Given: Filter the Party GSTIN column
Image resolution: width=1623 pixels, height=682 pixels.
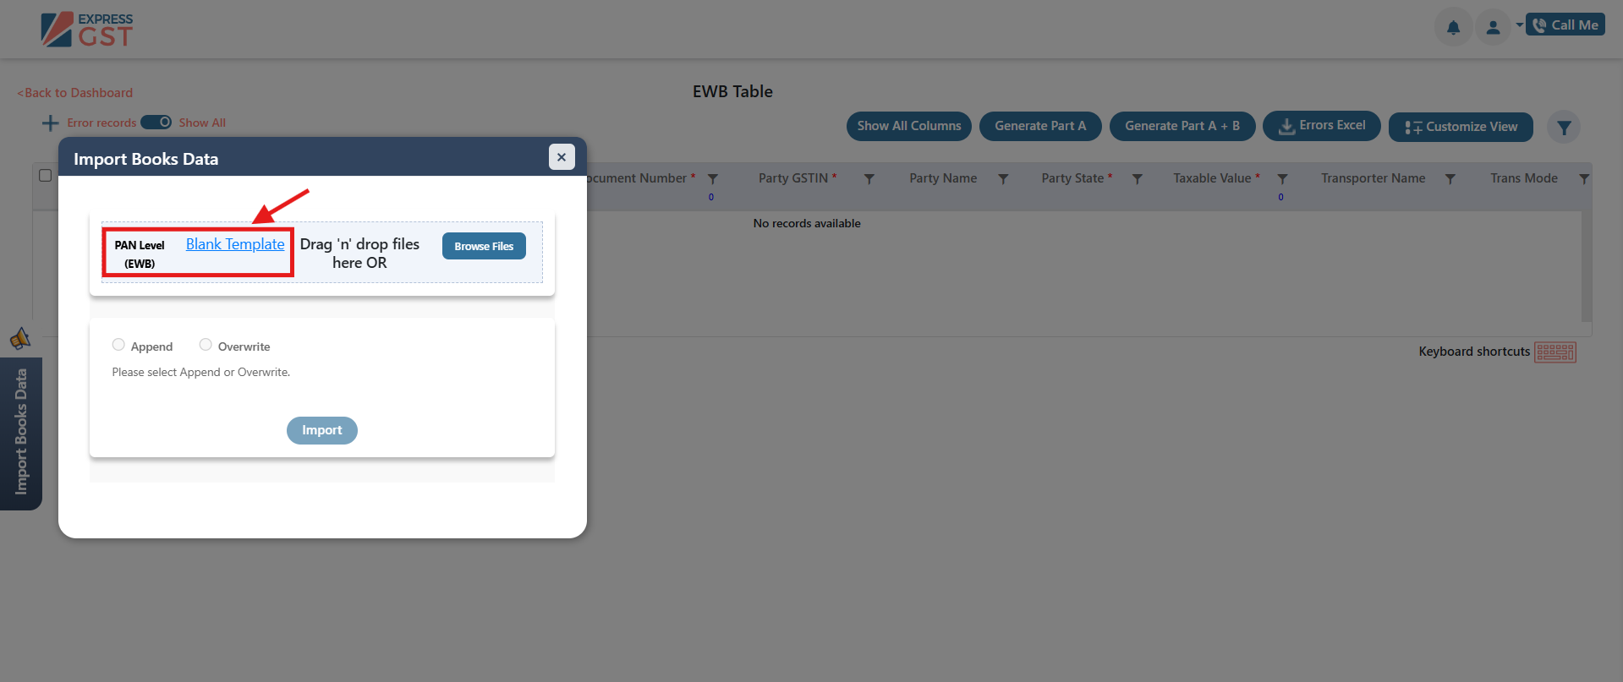Looking at the screenshot, I should 869,179.
